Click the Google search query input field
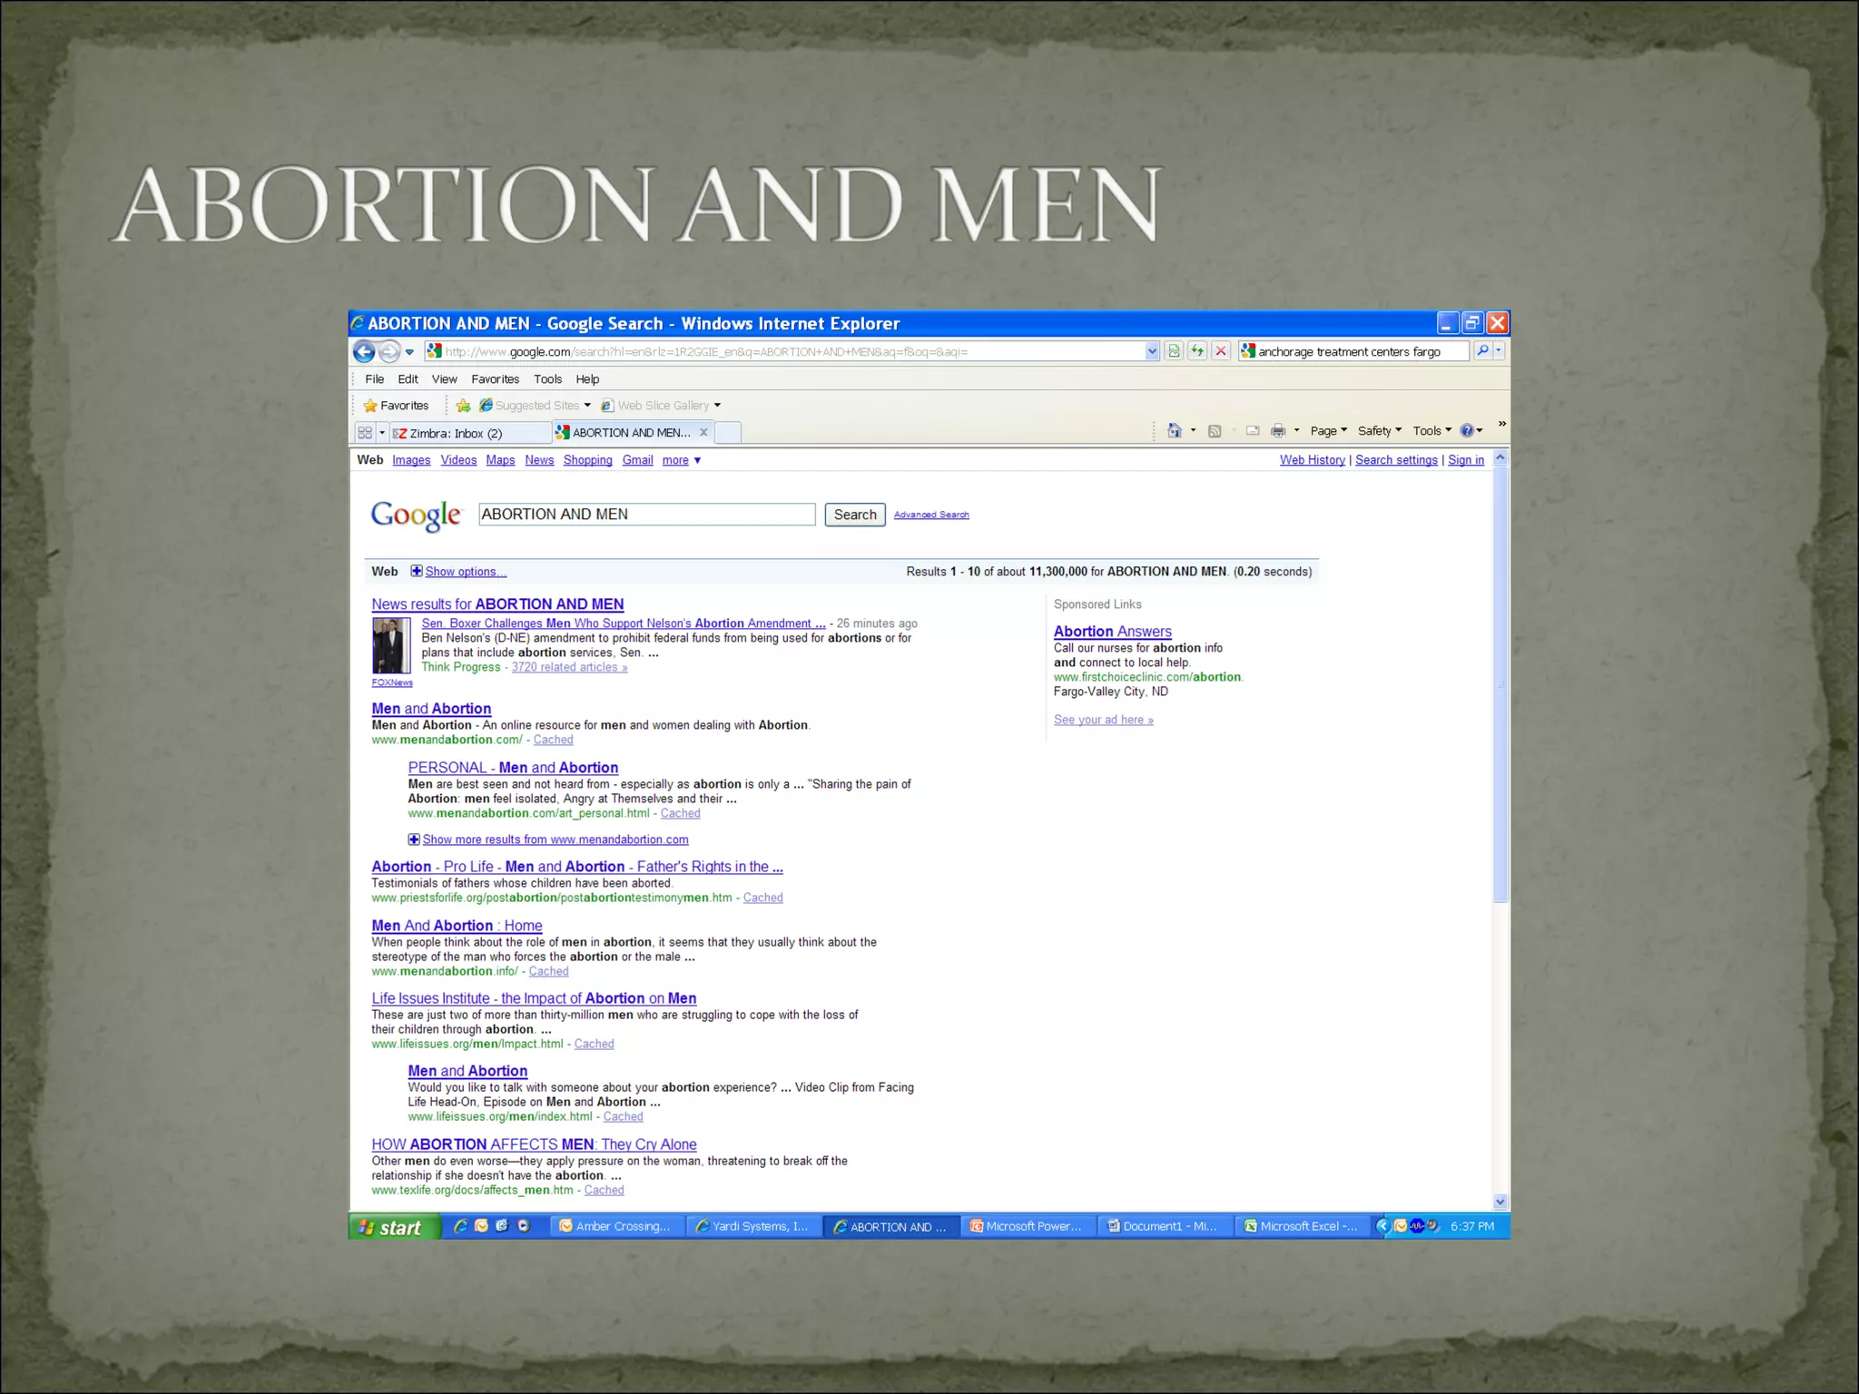Screen dimensions: 1859x1394 click(646, 515)
